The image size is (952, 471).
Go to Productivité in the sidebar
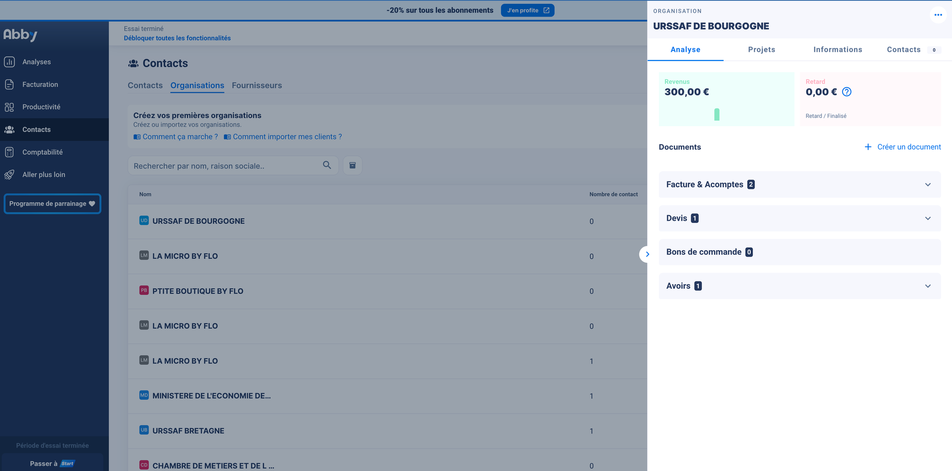coord(41,107)
